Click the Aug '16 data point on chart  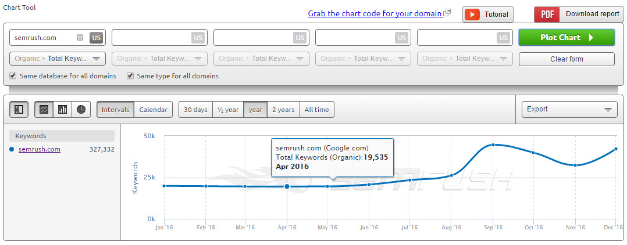[x=451, y=175]
